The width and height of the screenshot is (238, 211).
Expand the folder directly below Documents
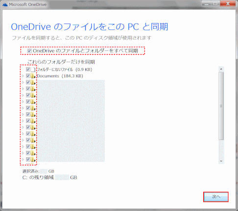pos(23,82)
